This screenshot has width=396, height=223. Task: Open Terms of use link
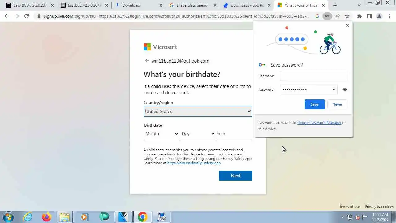(349, 207)
